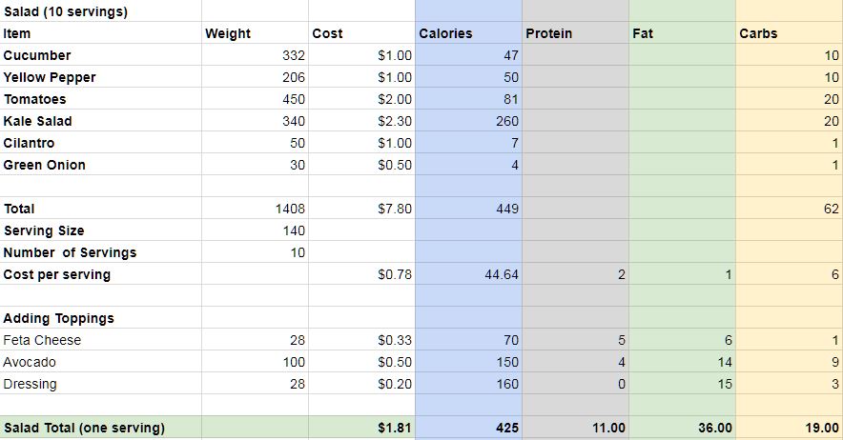Click the Calories column header cell
The height and width of the screenshot is (440, 843).
point(468,33)
